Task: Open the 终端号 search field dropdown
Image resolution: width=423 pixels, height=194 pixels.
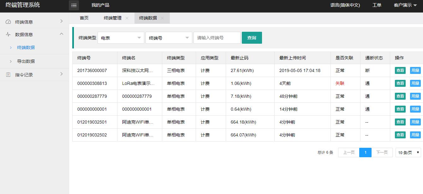Action: [169, 38]
